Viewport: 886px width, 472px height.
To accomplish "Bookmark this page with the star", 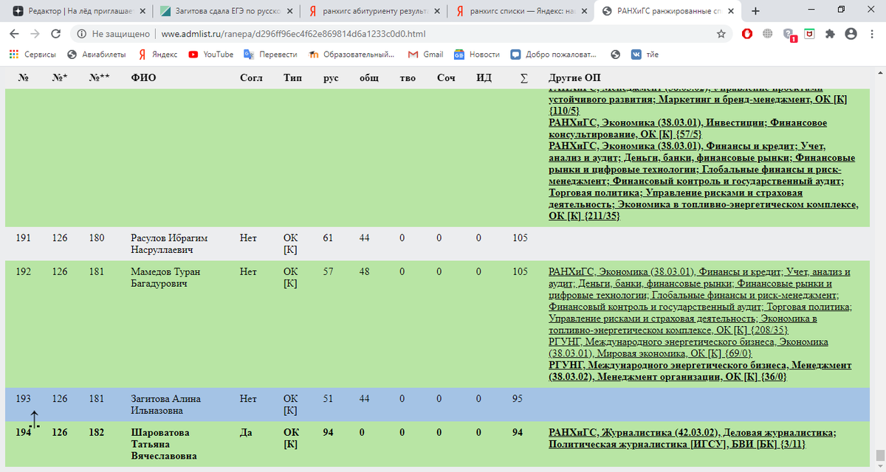I will point(721,34).
